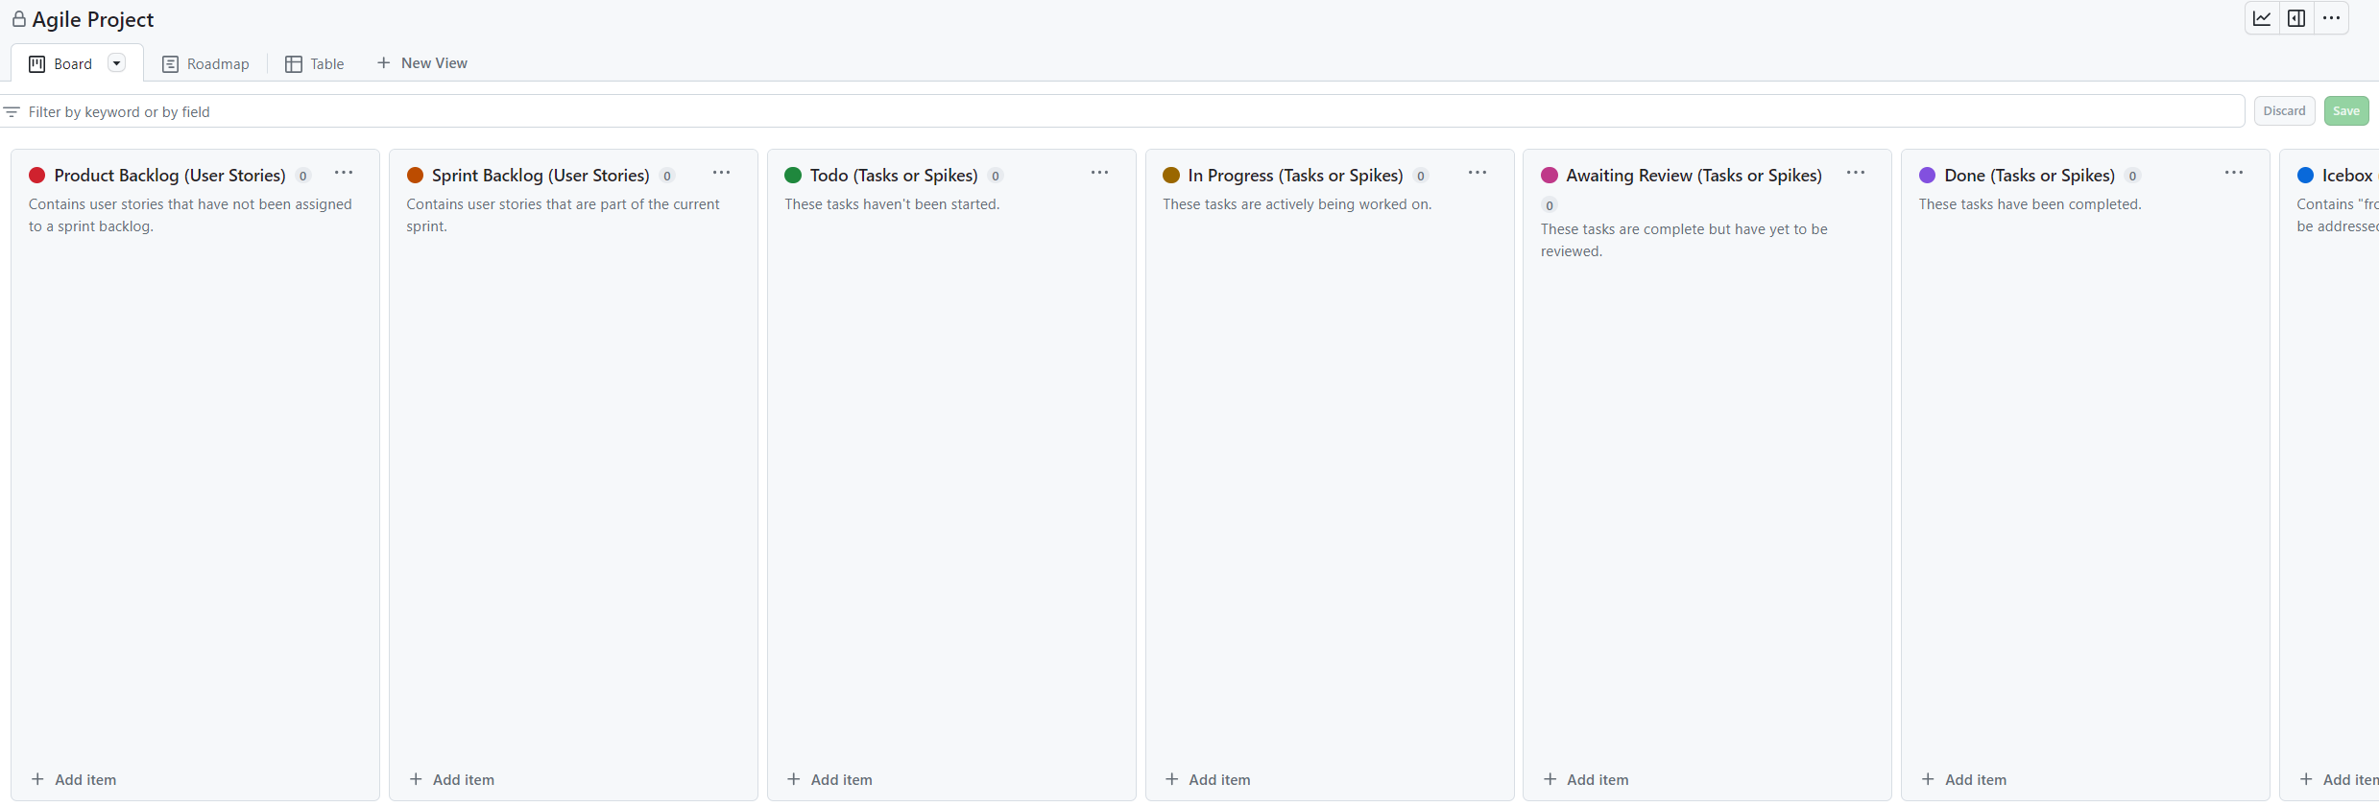Viewport: 2379px width, 807px height.
Task: Open the Todo column menu
Action: [x=1099, y=174]
